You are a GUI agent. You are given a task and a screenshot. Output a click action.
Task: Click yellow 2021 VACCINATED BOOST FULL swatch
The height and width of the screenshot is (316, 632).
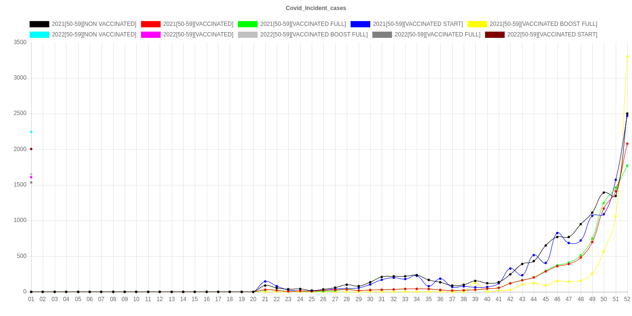[477, 24]
